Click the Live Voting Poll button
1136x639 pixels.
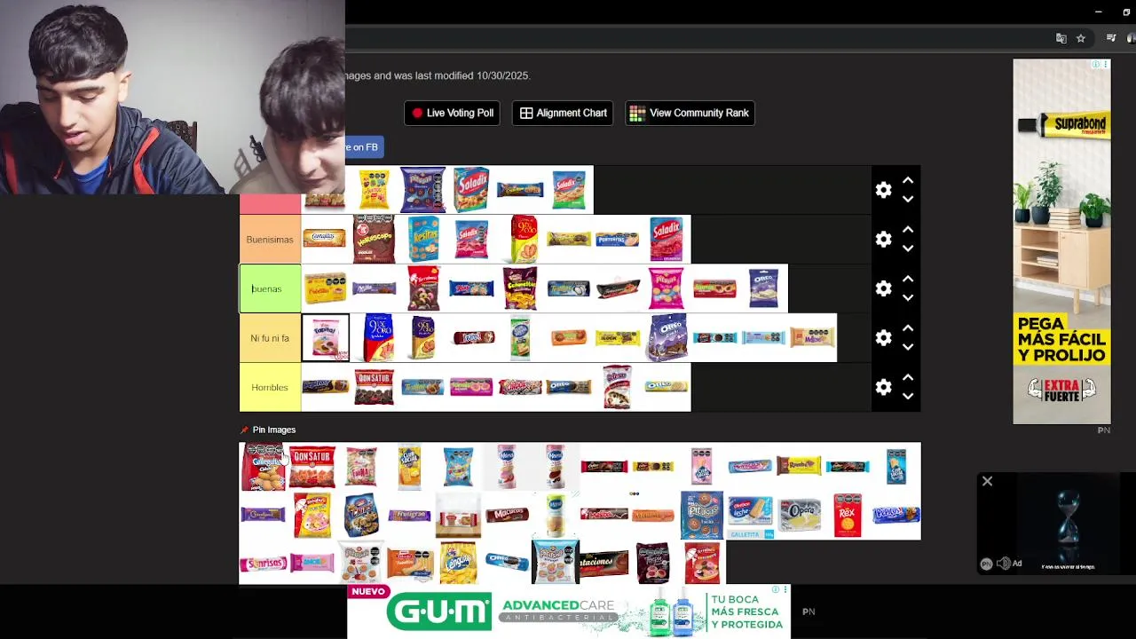point(453,113)
